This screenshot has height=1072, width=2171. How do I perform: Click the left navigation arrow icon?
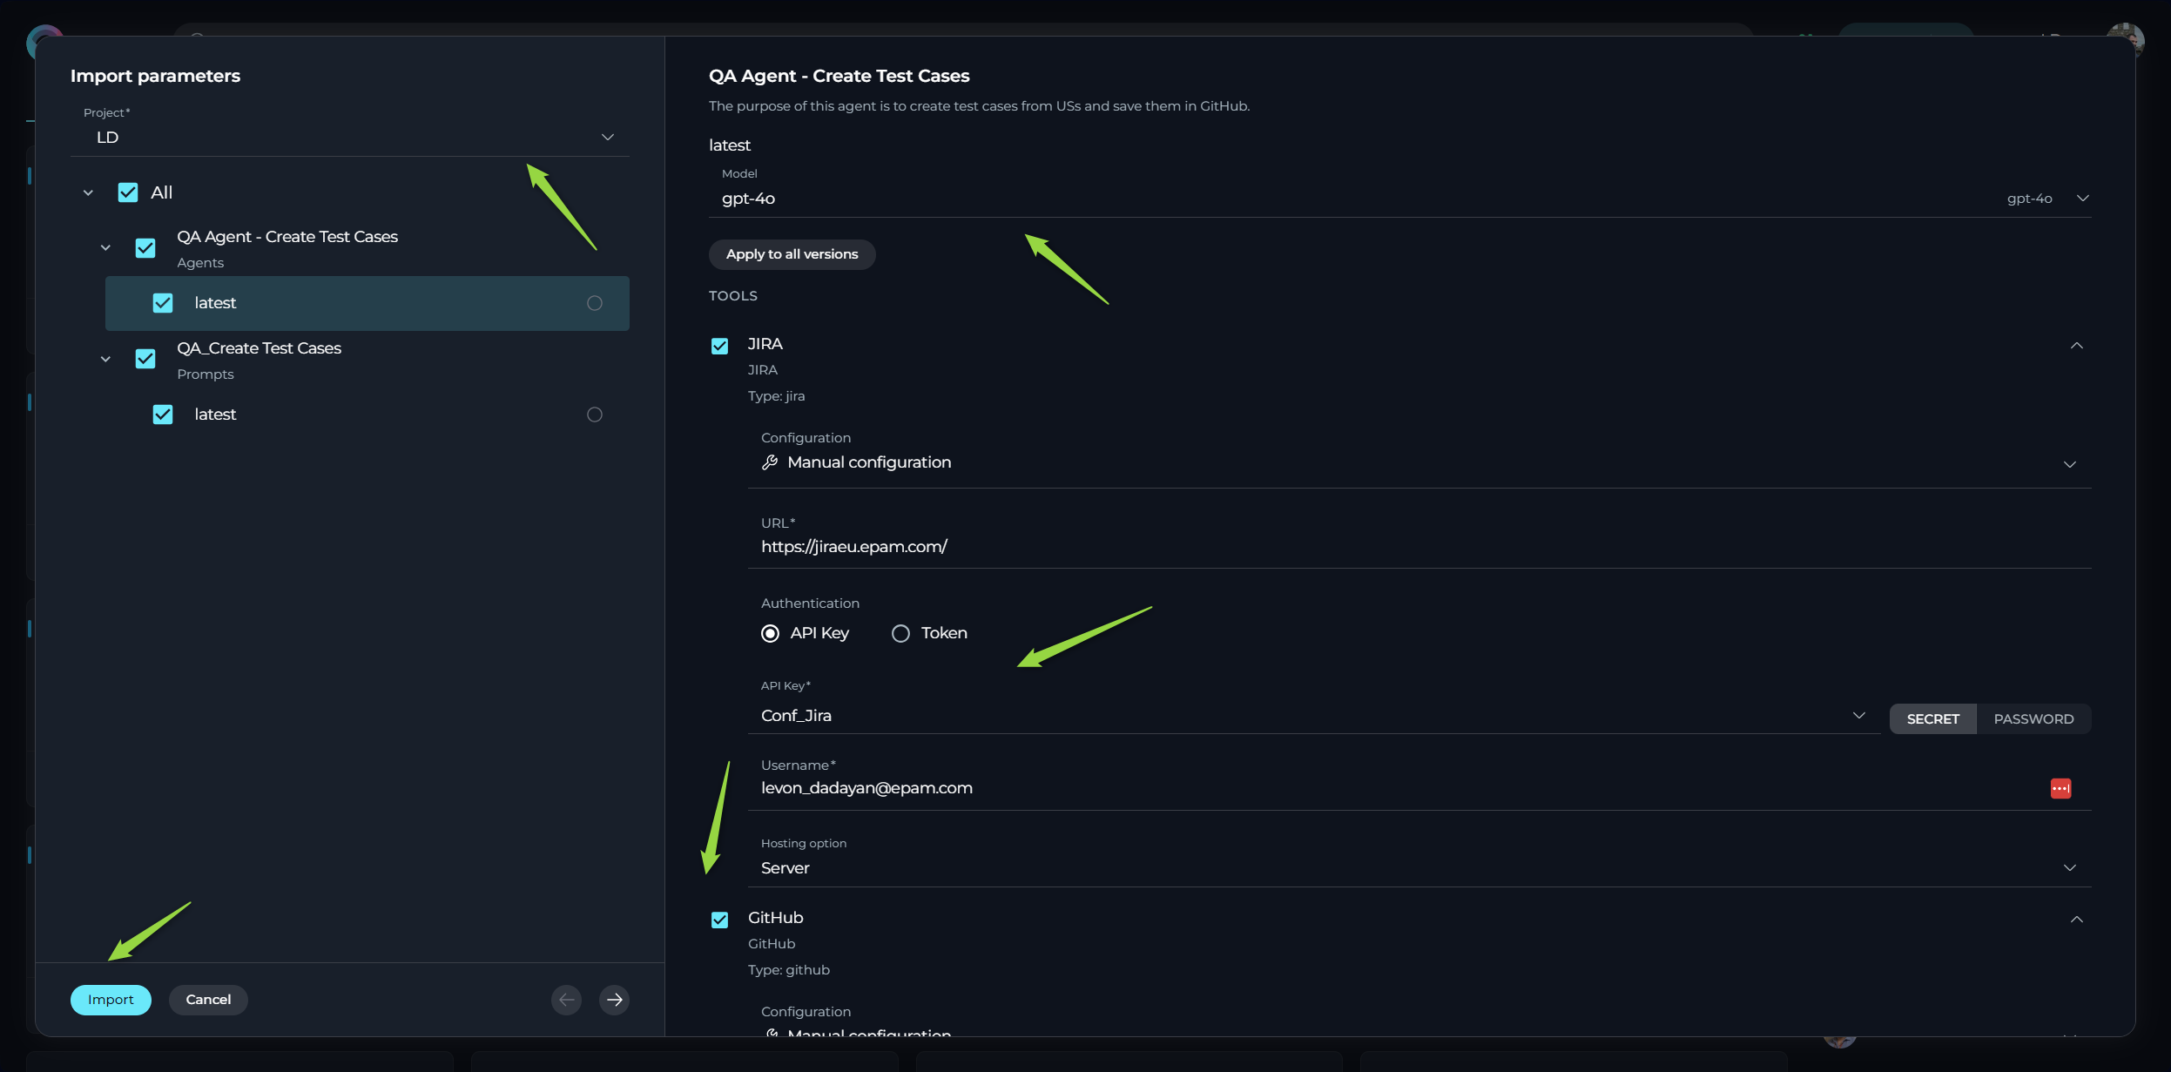click(566, 1000)
